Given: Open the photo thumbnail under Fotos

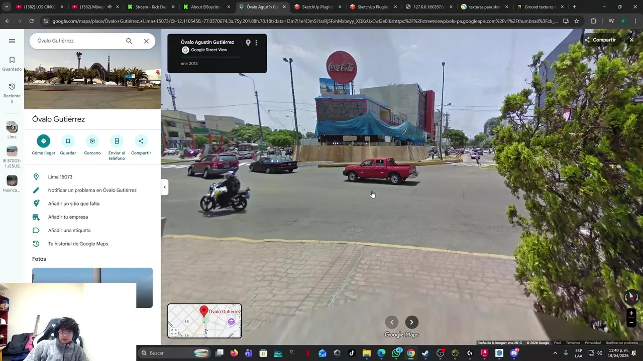Looking at the screenshot, I should pos(92,287).
